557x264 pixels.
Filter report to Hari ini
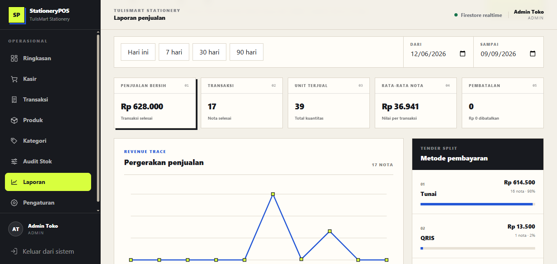click(138, 52)
